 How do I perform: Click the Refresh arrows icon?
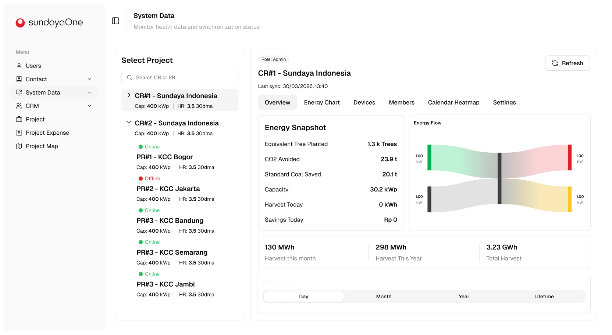coord(555,63)
